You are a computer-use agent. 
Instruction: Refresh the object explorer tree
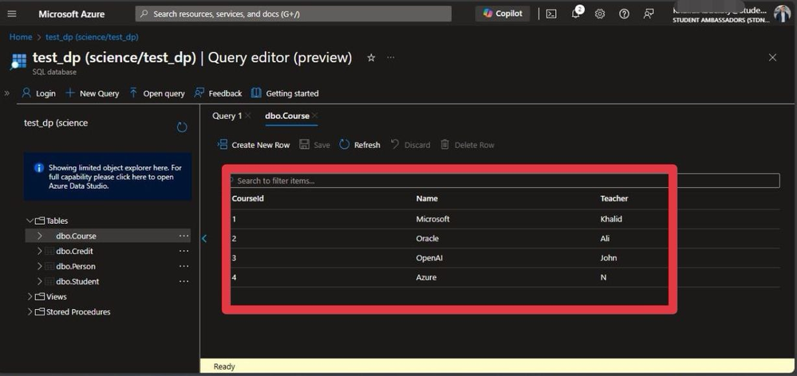tap(182, 127)
